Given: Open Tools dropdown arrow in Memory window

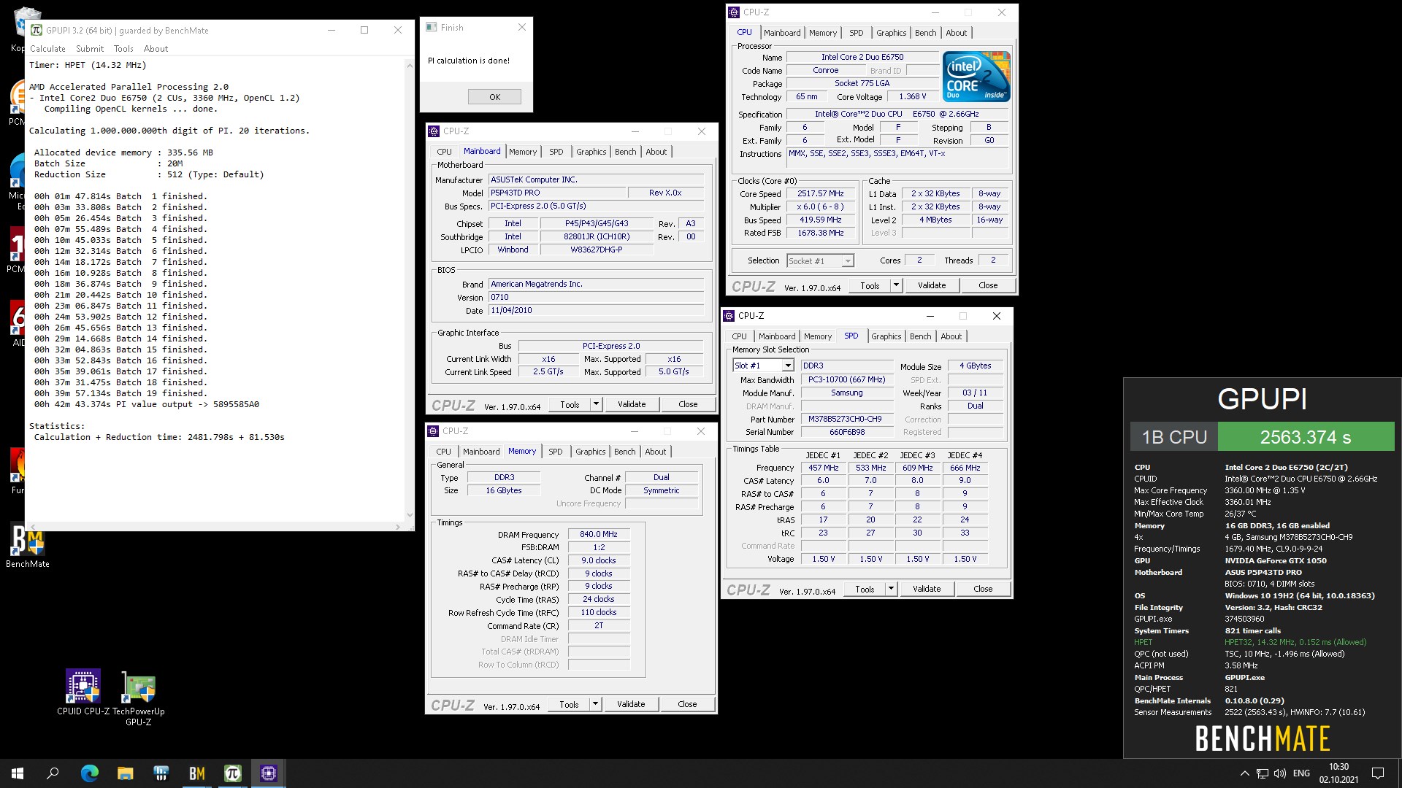Looking at the screenshot, I should coord(595,704).
